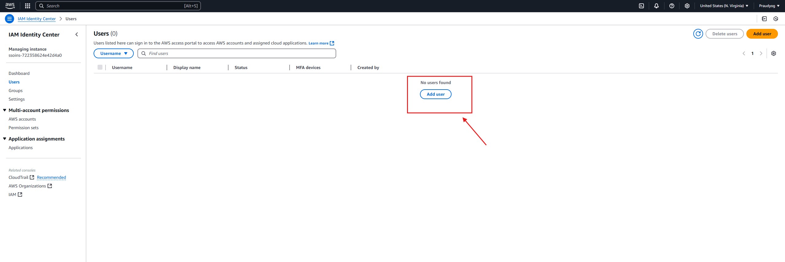The image size is (785, 262).
Task: Go to Groups in the sidebar
Action: pyautogui.click(x=16, y=91)
